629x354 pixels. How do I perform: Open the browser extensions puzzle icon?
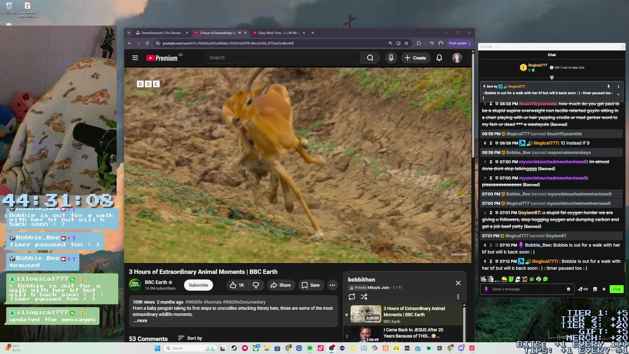pyautogui.click(x=419, y=43)
